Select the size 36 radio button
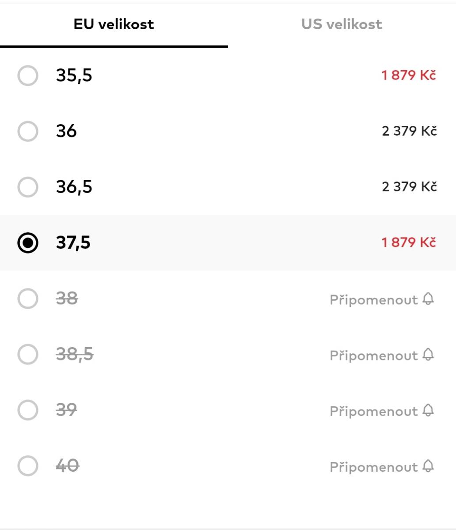Screen dimensions: 456x530 [x=28, y=131]
